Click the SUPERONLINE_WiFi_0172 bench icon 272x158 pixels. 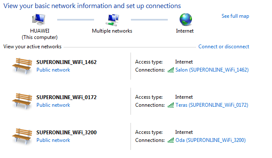pos(22,102)
